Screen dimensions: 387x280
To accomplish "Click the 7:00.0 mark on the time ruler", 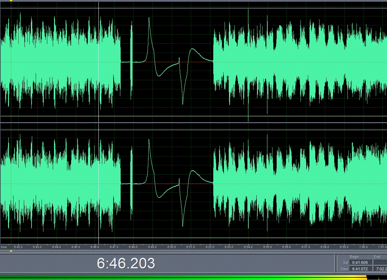I will click(364, 247).
